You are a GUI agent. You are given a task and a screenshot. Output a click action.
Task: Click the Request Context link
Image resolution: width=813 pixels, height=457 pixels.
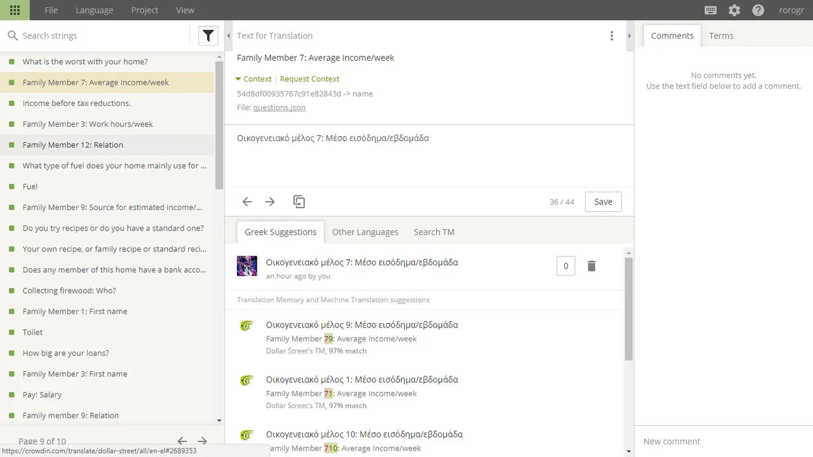point(309,79)
